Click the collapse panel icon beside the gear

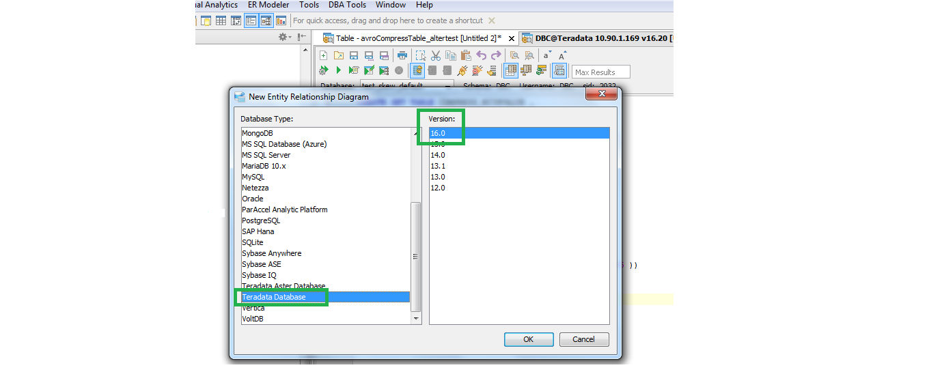pos(302,37)
